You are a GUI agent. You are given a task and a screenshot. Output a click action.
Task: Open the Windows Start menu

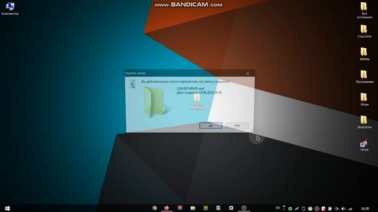(x=7, y=208)
